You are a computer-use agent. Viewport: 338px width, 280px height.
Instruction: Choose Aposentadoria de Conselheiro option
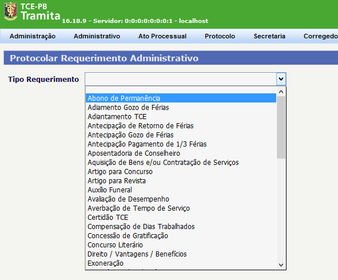click(x=181, y=153)
